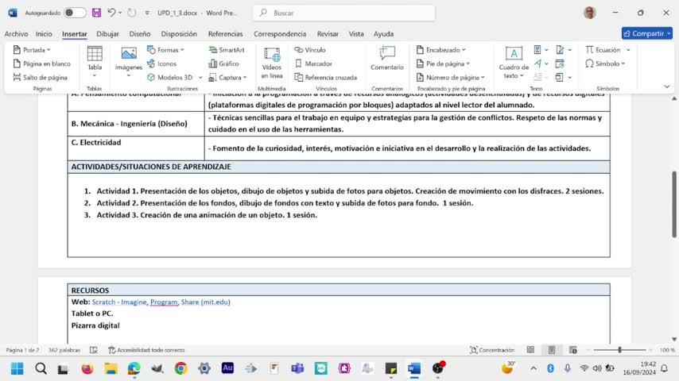Image resolution: width=679 pixels, height=381 pixels.
Task: Adjust the zoom level slider
Action: coord(619,350)
